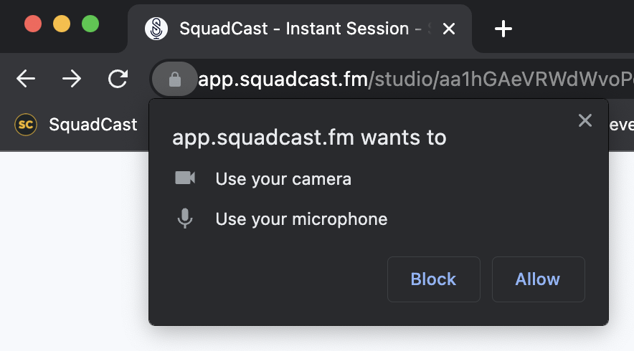Minimize the window with the yellow button
Image resolution: width=634 pixels, height=351 pixels.
point(62,24)
